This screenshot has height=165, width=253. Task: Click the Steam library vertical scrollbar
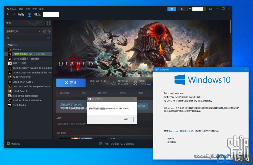pos(231,27)
